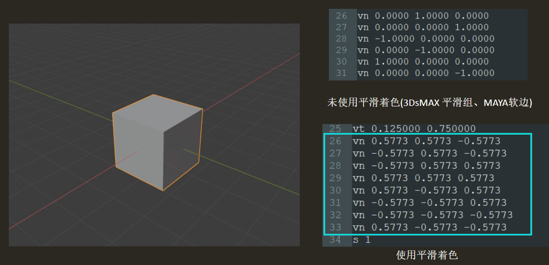Click the line 'vn -0.5773 0.5773 0.5773'
The image size is (549, 265).
click(427, 165)
